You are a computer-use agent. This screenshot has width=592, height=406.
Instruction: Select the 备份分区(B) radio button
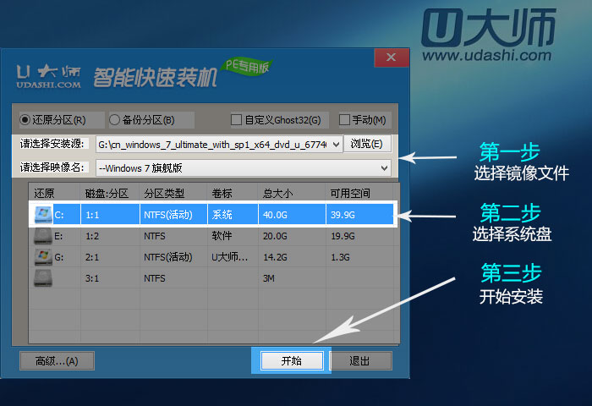(x=114, y=120)
